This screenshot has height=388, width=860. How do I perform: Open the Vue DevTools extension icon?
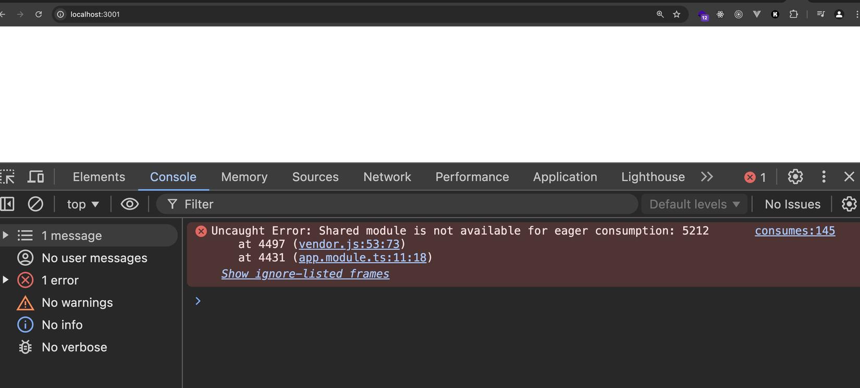pyautogui.click(x=757, y=15)
